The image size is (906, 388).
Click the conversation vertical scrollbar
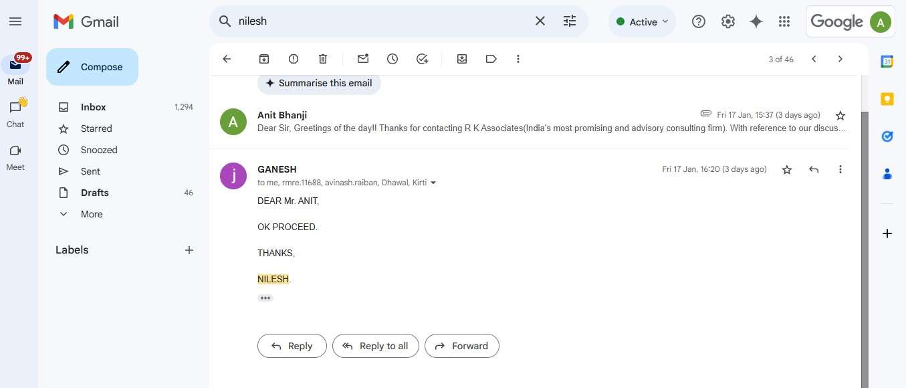[865, 249]
